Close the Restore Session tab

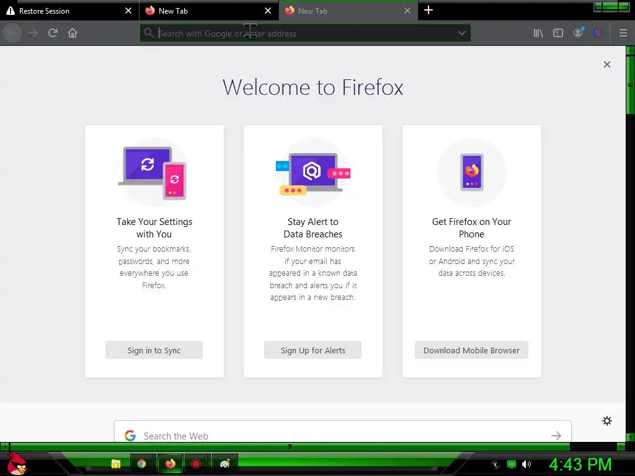[x=128, y=11]
